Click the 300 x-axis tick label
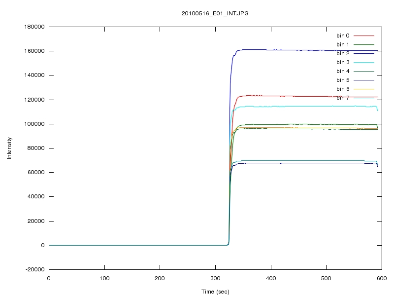The height and width of the screenshot is (296, 394). [x=215, y=278]
